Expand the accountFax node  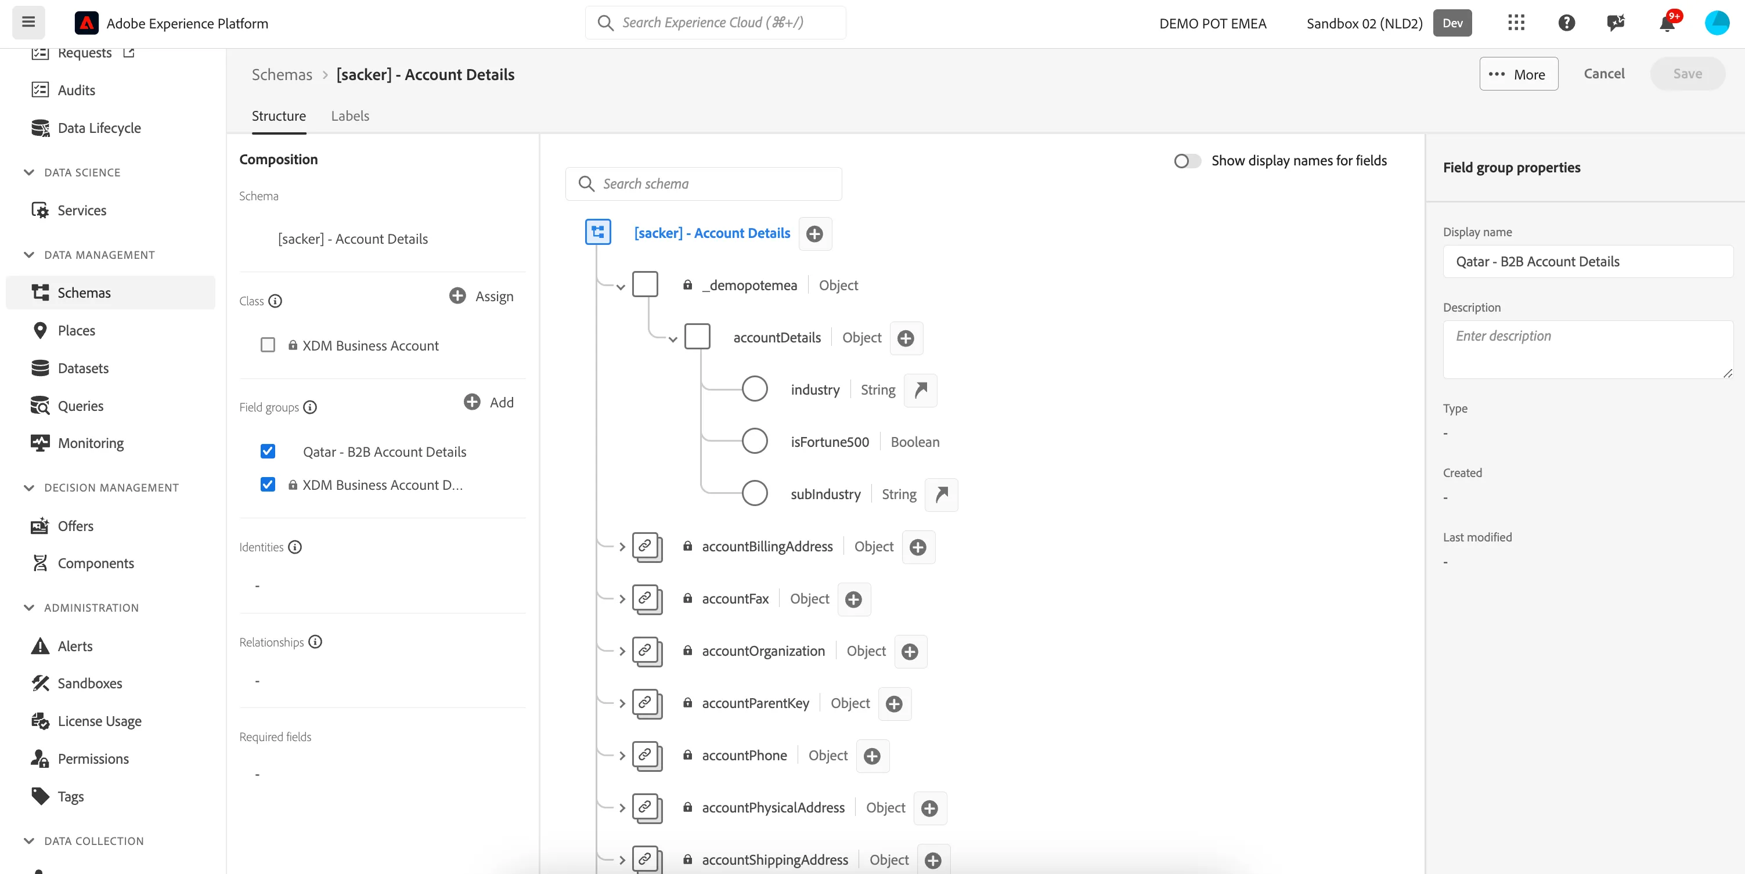622,599
